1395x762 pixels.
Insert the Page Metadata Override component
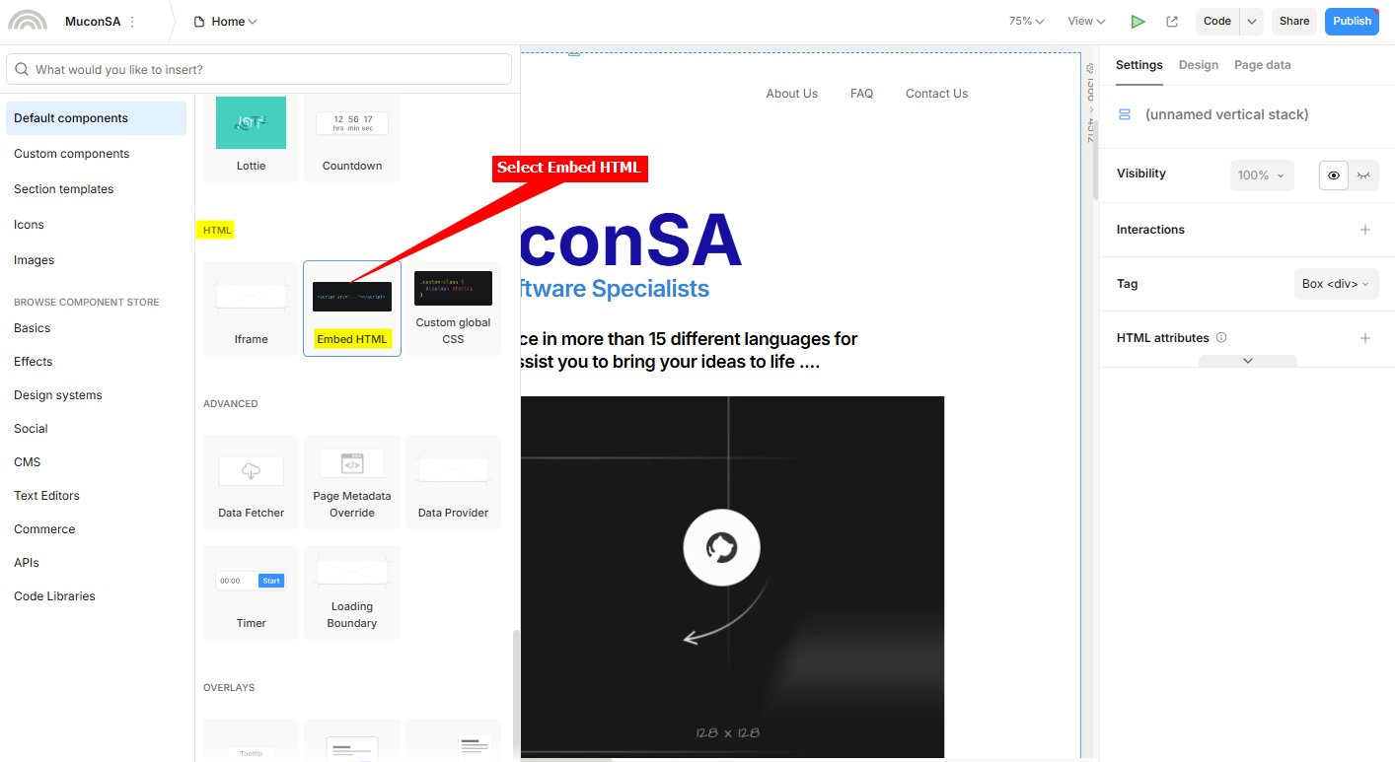(x=352, y=481)
